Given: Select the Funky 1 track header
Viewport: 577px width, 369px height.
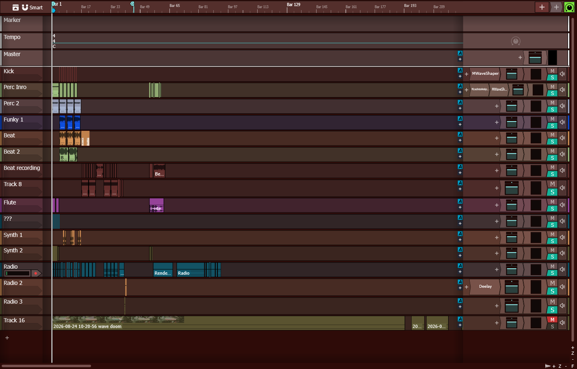Looking at the screenshot, I should 22,122.
